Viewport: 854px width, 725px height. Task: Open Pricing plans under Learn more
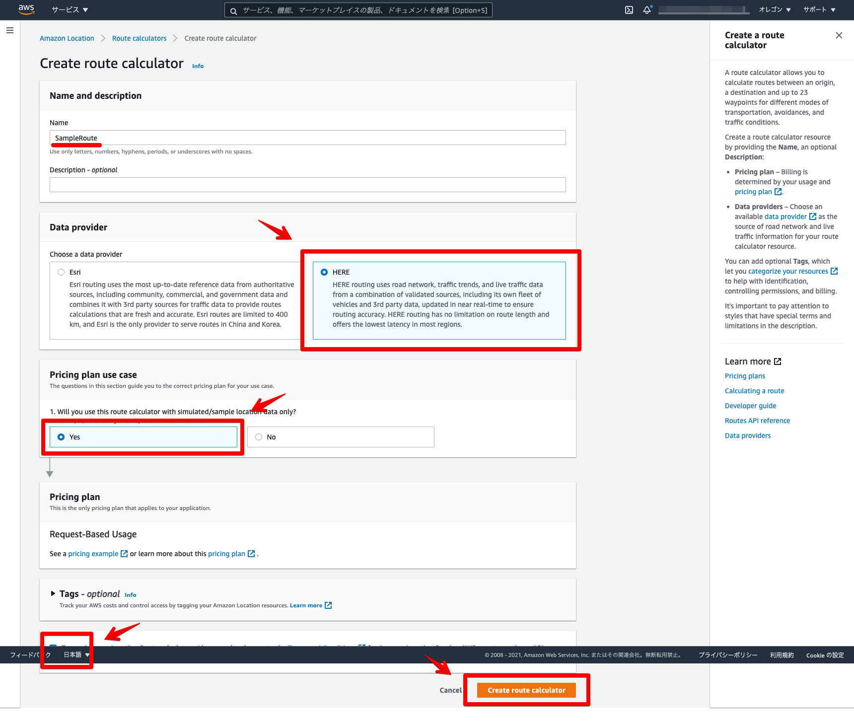[x=745, y=376]
